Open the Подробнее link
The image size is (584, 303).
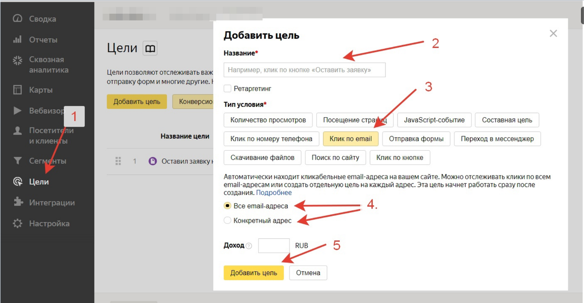[274, 193]
